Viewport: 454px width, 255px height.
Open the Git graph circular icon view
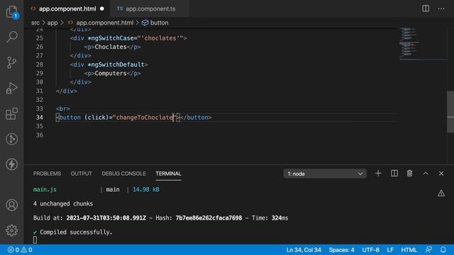click(x=11, y=139)
